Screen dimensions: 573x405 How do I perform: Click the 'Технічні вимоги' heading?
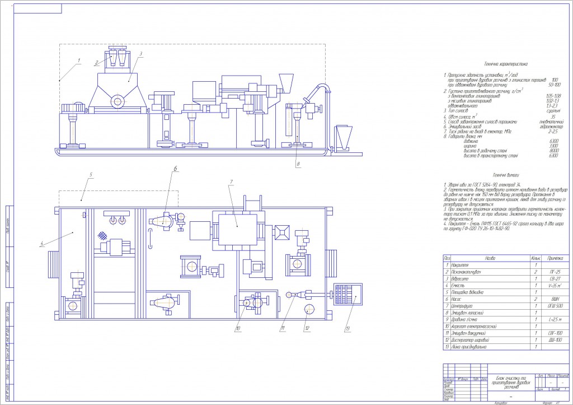click(x=506, y=175)
